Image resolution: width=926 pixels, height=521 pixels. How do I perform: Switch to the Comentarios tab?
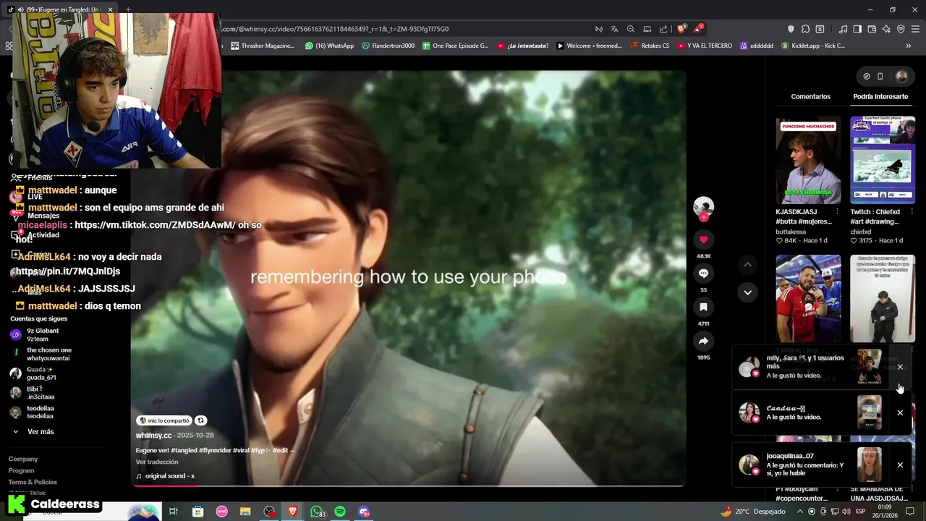point(810,96)
